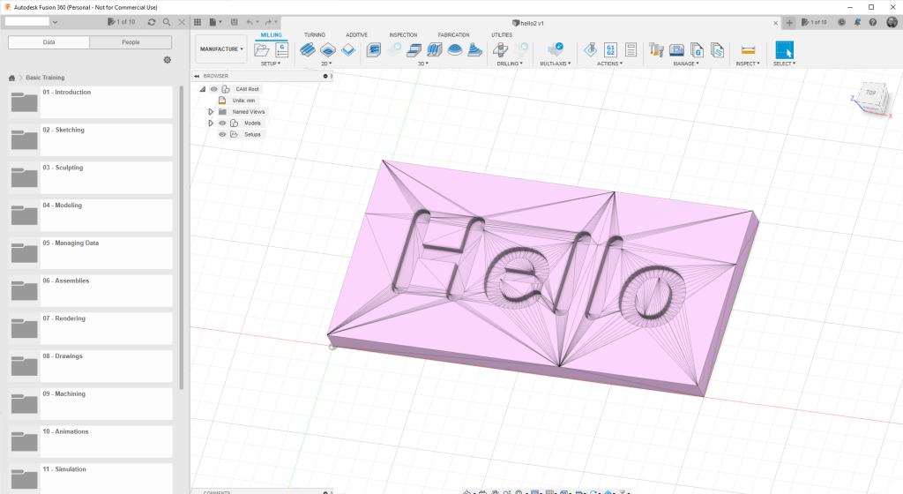Screen dimensions: 903x494
Task: Choose the Contour 3D dome tool
Action: click(454, 50)
